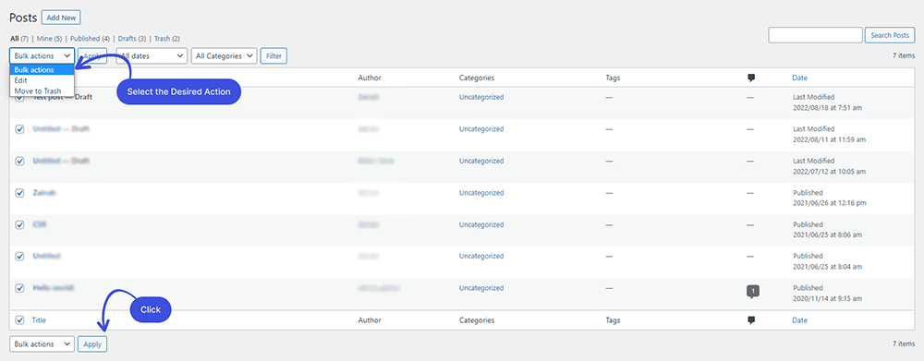
Task: View the Published (4) posts filter
Action: (x=90, y=39)
